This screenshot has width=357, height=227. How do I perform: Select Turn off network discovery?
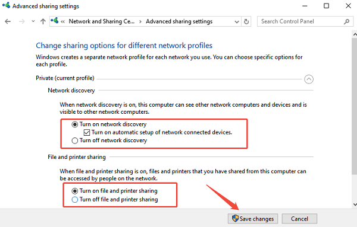(109, 140)
